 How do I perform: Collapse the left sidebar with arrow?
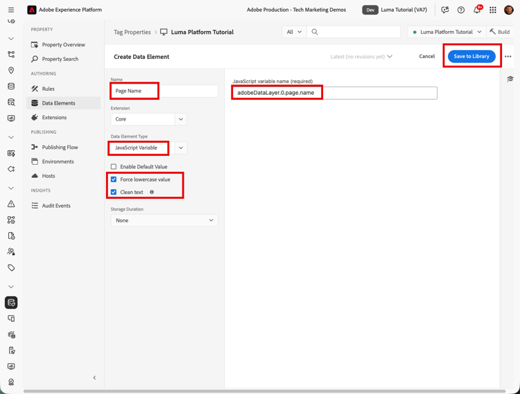pyautogui.click(x=94, y=378)
